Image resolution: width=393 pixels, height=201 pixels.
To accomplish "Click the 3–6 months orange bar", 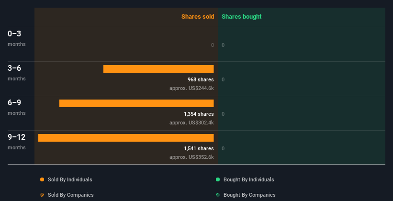I will [158, 69].
